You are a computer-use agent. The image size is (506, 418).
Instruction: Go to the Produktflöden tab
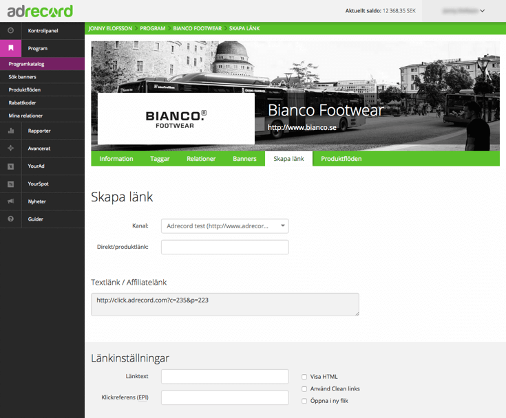coord(341,159)
